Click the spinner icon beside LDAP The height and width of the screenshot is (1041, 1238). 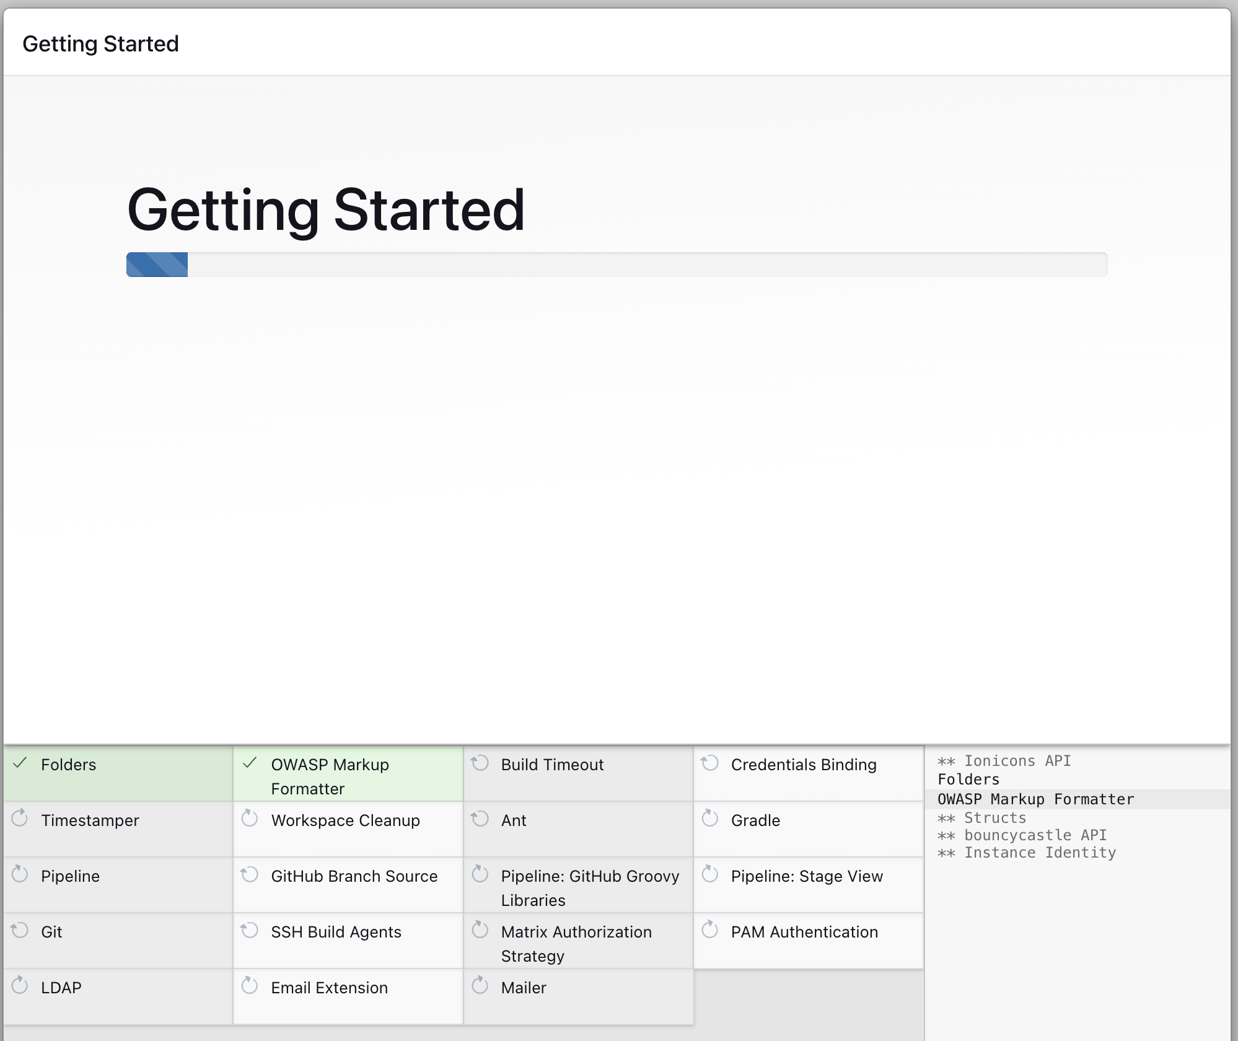20,986
